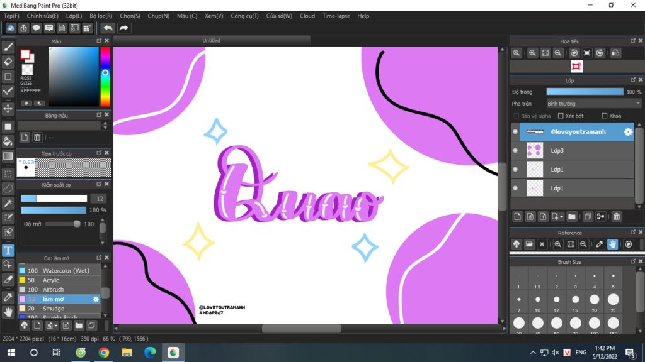
Task: Select the Airbrush brush
Action: pos(59,290)
